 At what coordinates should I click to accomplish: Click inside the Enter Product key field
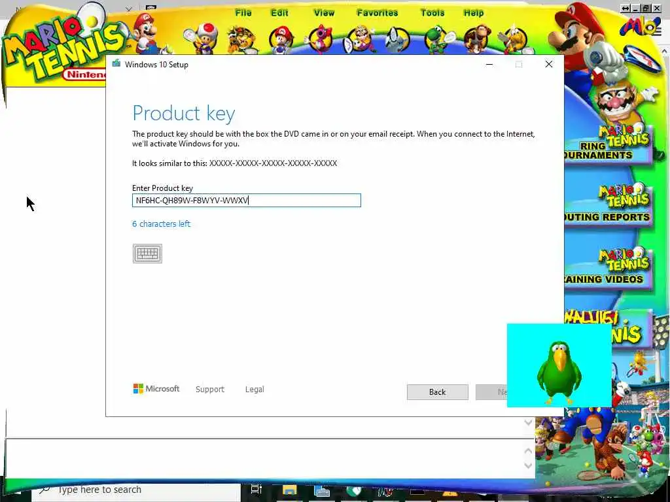point(247,201)
